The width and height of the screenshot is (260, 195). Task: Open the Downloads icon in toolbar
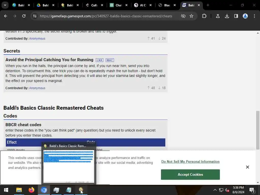coord(227,16)
